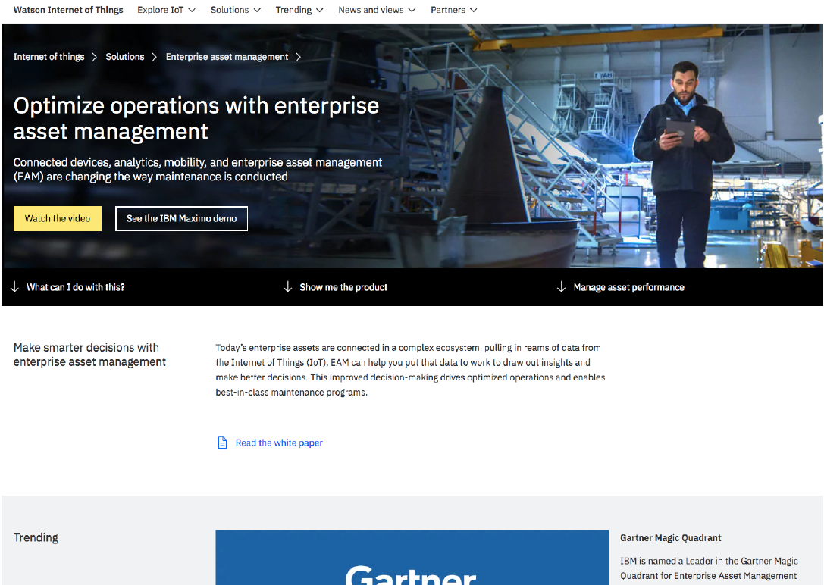Go to Internet of things breadcrumb
This screenshot has width=824, height=585.
point(49,57)
